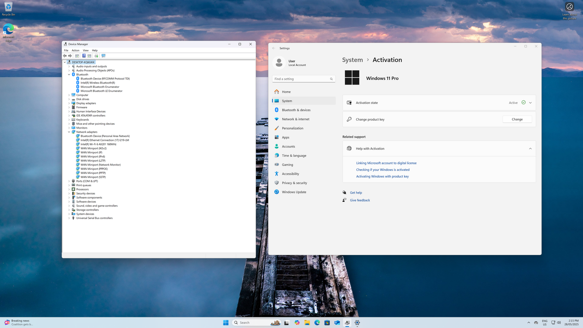
Task: Open the Action menu in Device Manager
Action: 75,50
